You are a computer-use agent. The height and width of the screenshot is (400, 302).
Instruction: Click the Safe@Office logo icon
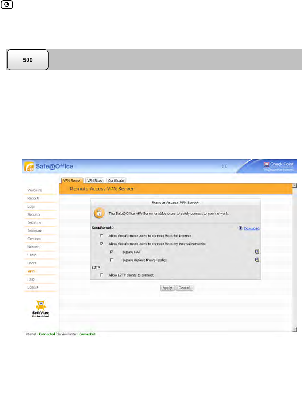29,166
